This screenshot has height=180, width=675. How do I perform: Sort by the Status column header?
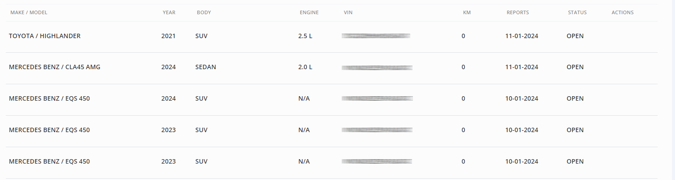pos(577,12)
